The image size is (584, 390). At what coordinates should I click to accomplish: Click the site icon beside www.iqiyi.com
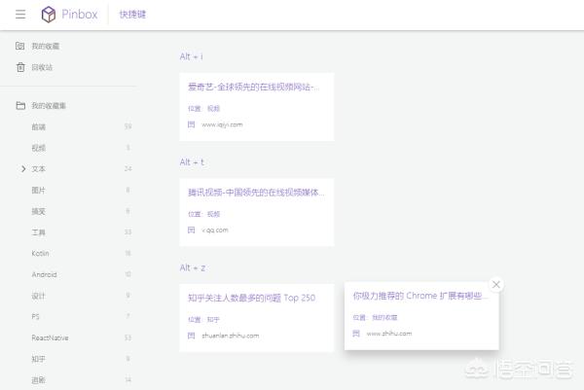pos(192,124)
